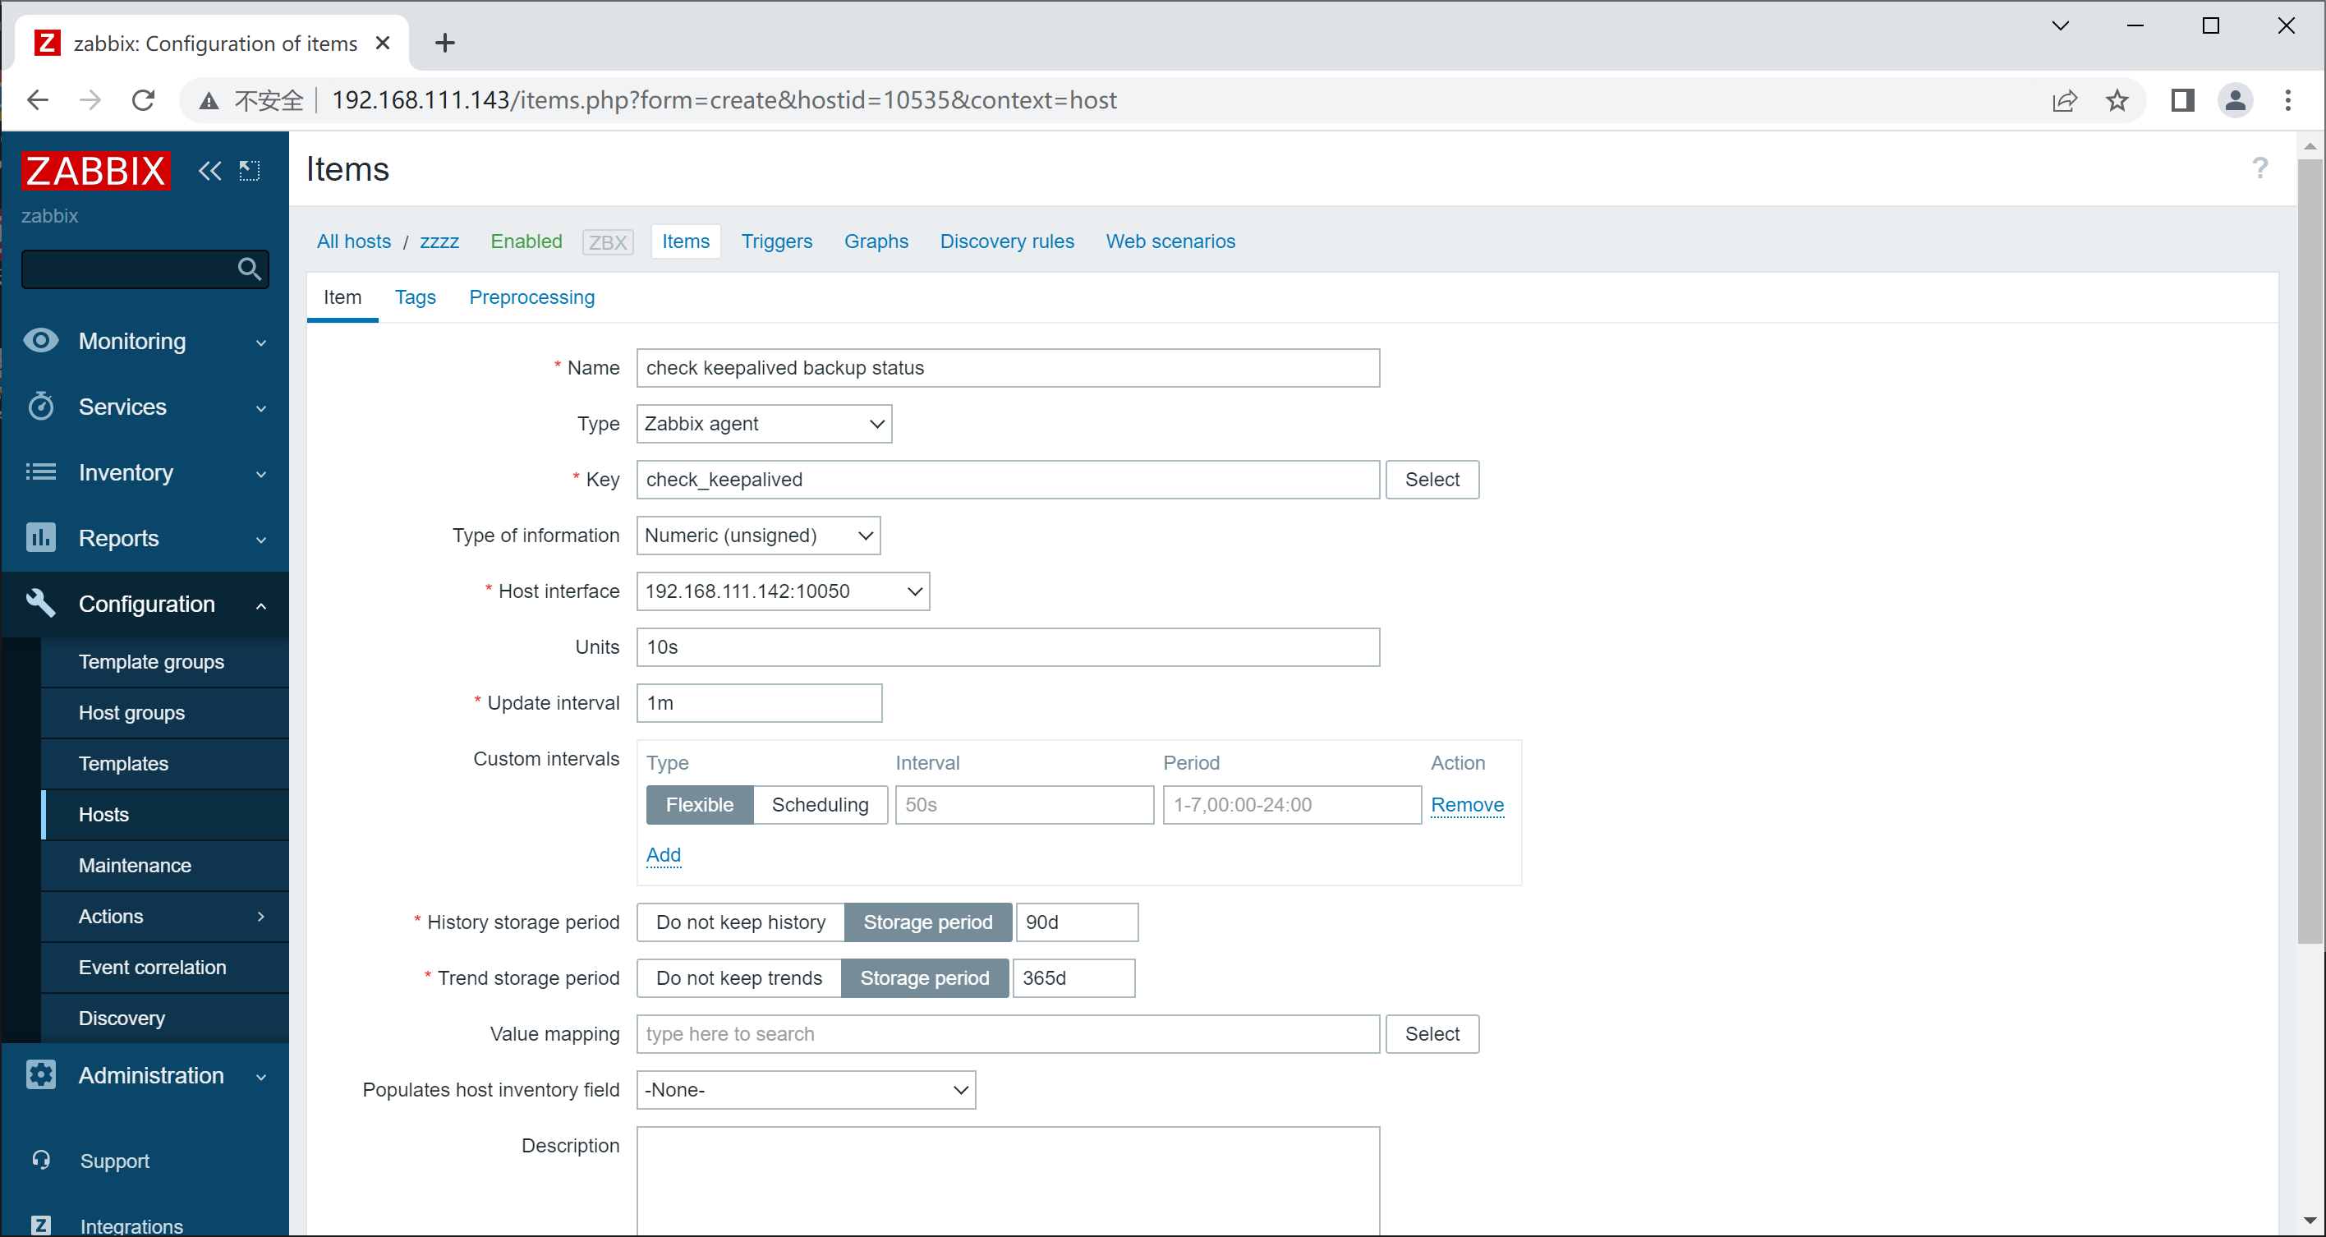This screenshot has width=2326, height=1237.
Task: Click into the Update interval field
Action: (x=760, y=703)
